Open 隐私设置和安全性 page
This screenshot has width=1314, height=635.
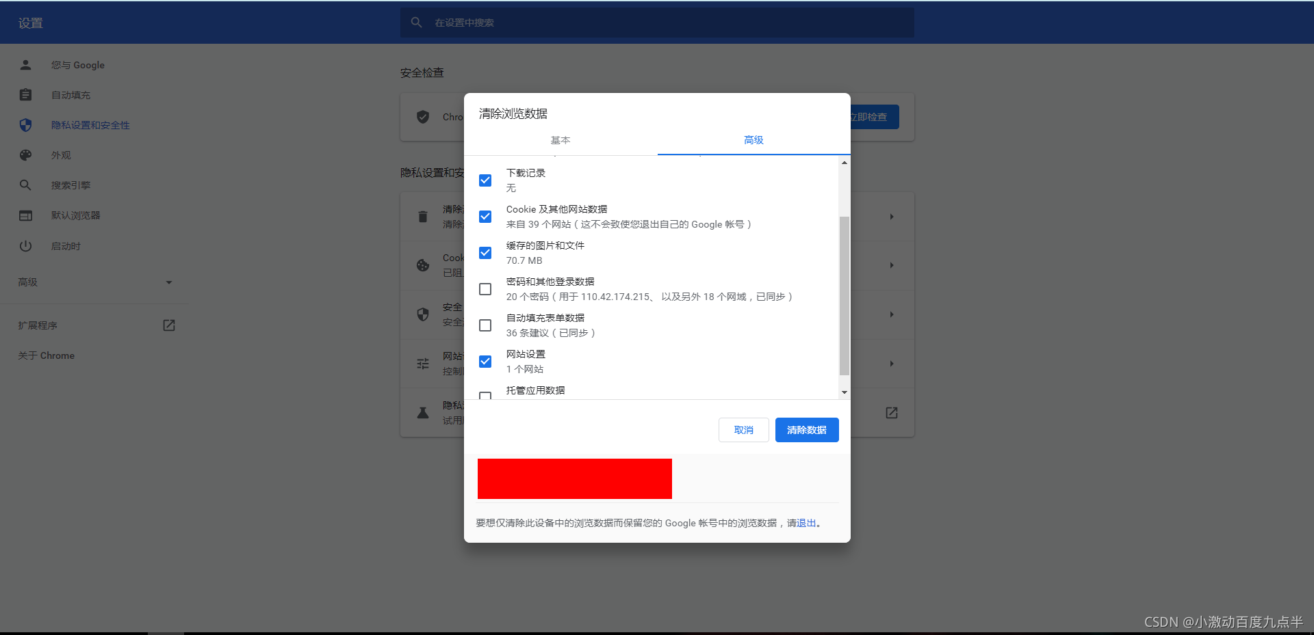coord(90,125)
